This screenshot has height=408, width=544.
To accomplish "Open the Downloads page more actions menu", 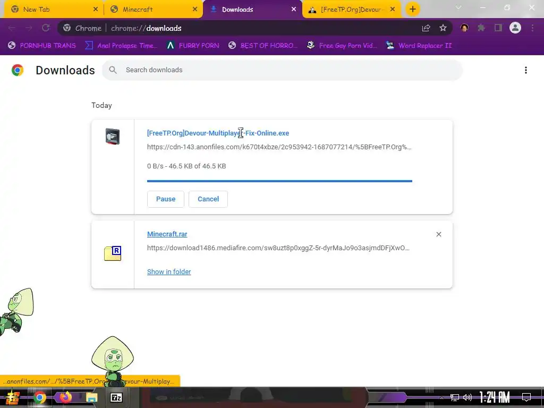I will click(x=525, y=70).
